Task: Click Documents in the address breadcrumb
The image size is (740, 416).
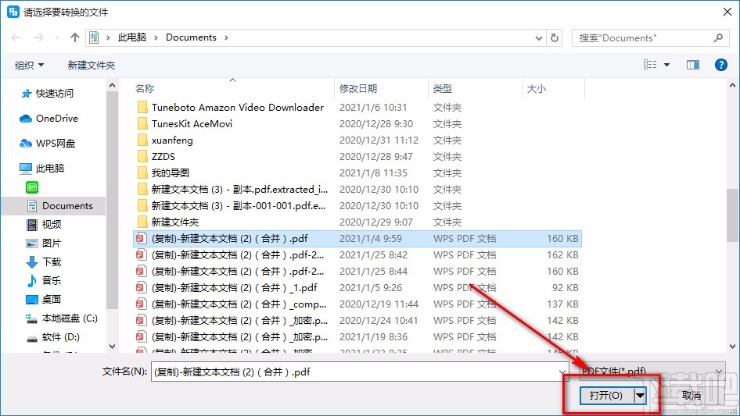Action: (x=191, y=37)
